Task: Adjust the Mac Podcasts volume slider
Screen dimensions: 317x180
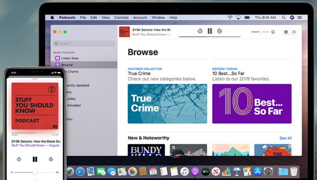Action: pyautogui.click(x=260, y=32)
